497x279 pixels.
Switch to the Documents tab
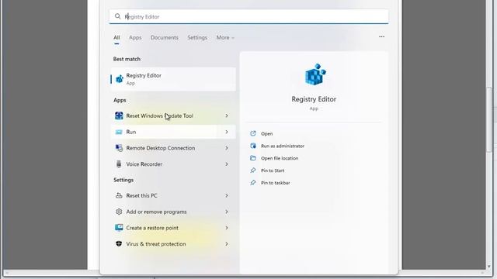164,37
